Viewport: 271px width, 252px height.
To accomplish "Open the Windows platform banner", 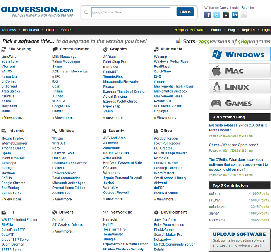I will (240, 54).
